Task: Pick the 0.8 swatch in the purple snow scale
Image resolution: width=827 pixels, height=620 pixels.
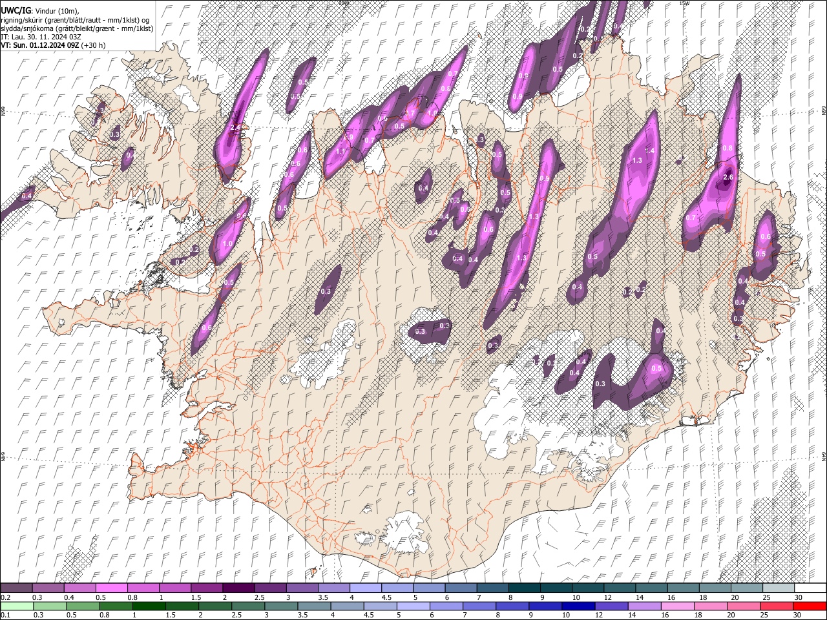Action: (143, 588)
